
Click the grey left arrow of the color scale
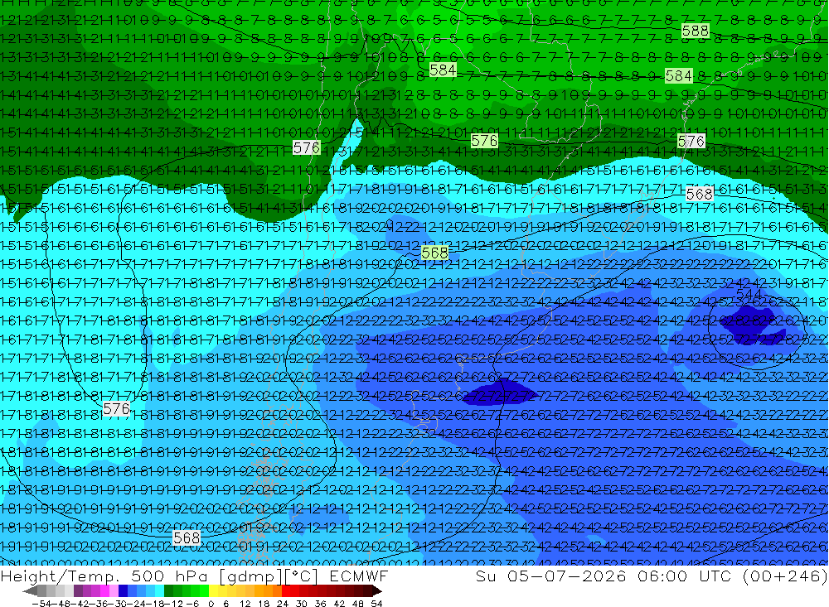pyautogui.click(x=30, y=590)
